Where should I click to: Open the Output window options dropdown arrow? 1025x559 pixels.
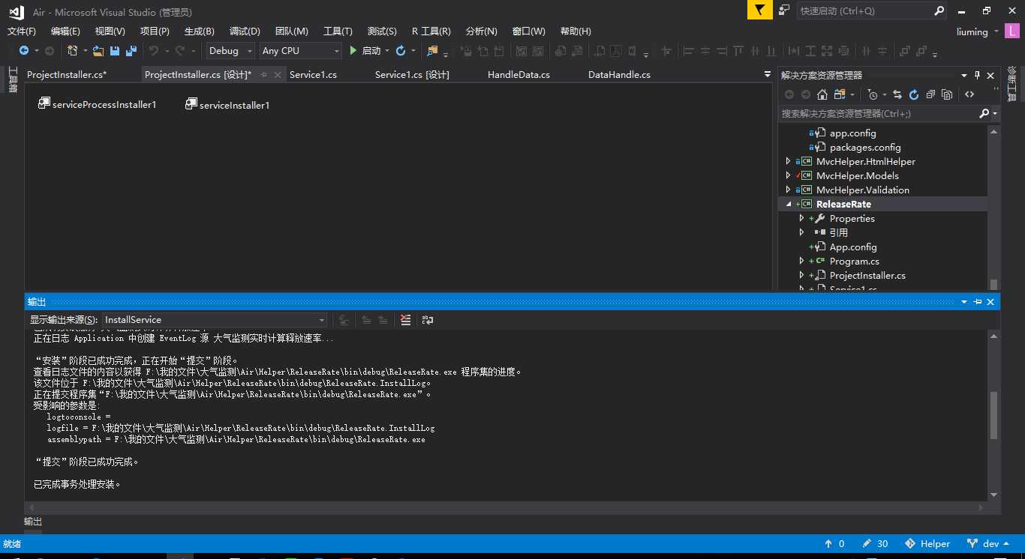[964, 302]
